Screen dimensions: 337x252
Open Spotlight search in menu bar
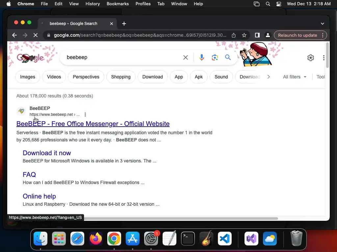point(268,4)
